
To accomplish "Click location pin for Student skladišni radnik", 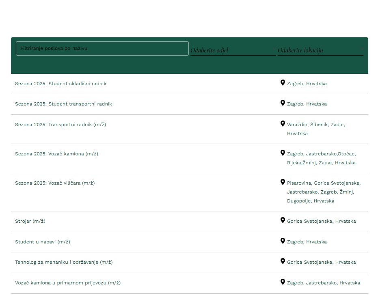I will (283, 83).
